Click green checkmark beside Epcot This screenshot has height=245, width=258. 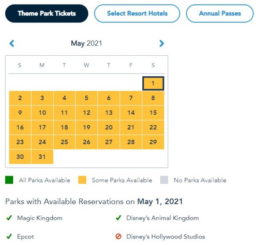point(9,236)
